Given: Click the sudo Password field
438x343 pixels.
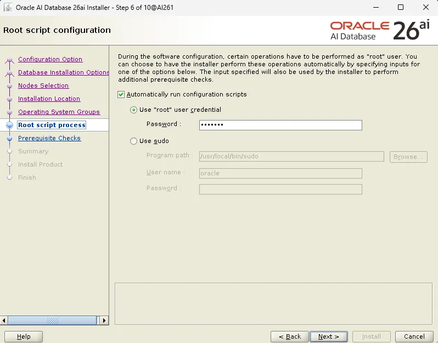Looking at the screenshot, I should click(x=280, y=189).
